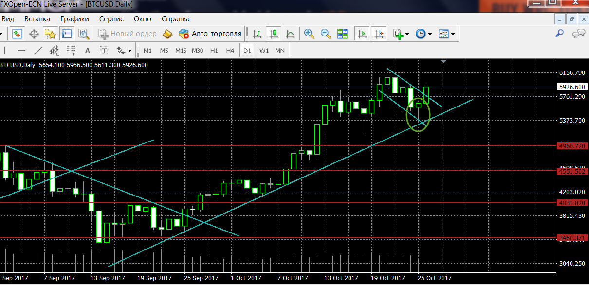Viewport: 589px width, 285px height.
Task: Open the search magnifier icon
Action: pos(560,33)
